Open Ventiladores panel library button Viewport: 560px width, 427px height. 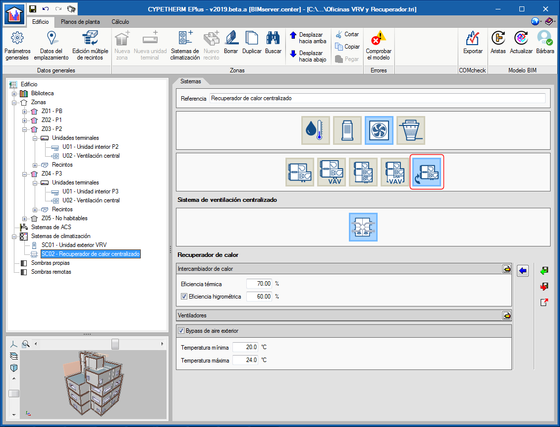coord(506,315)
